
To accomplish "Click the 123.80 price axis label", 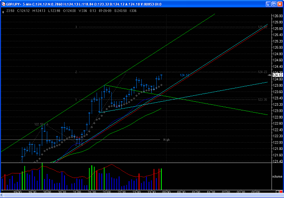I will [x=278, y=85].
